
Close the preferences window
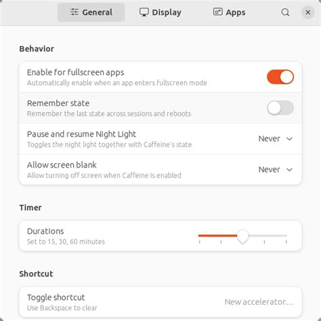tap(308, 12)
